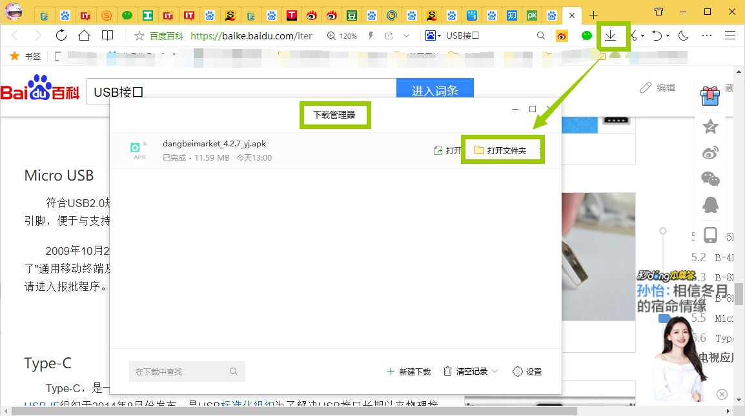Share to Weibo from the Baike sidebar
Image resolution: width=745 pixels, height=416 pixels.
pyautogui.click(x=710, y=153)
